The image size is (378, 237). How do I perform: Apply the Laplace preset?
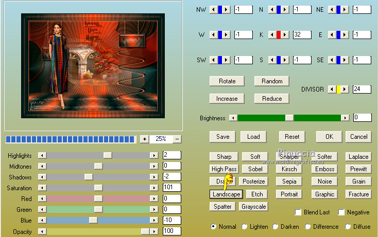click(x=358, y=157)
